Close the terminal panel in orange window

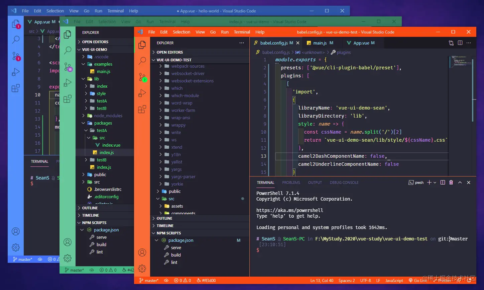(469, 183)
